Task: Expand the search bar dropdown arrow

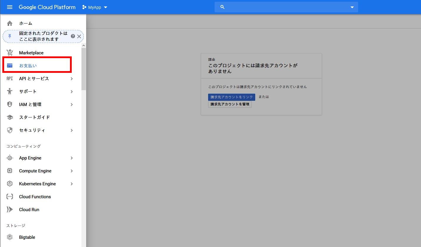Action: tap(352, 7)
